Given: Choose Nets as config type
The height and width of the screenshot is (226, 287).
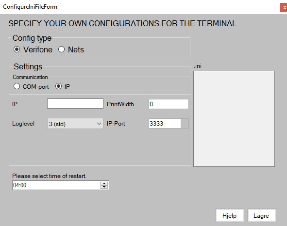Looking at the screenshot, I should point(71,49).
